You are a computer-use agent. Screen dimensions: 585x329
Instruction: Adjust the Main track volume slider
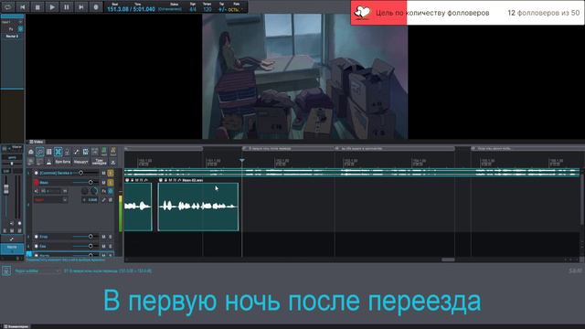coord(90,183)
